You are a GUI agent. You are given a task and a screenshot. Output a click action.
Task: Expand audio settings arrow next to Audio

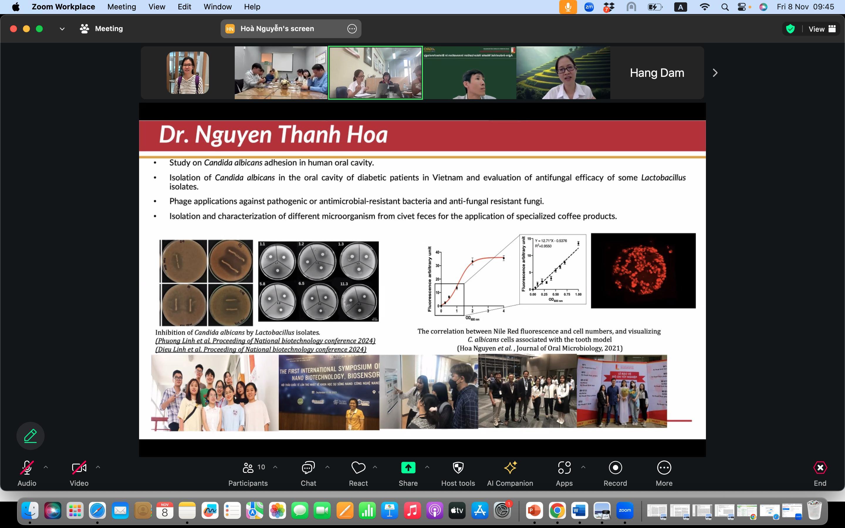(x=46, y=467)
